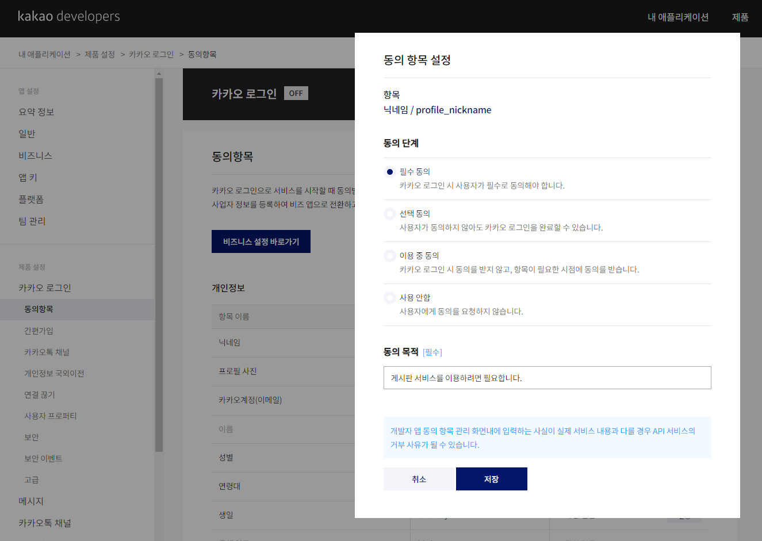
Task: Select 카카오 로그인 in sidebar product settings
Action: 45,288
